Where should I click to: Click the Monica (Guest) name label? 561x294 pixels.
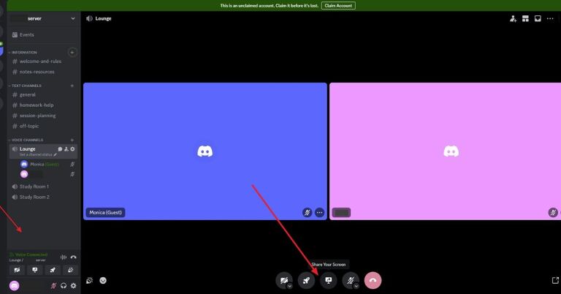(105, 212)
